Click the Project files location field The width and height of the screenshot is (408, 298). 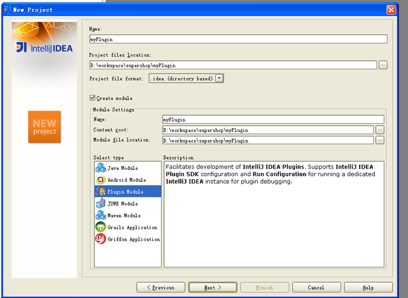pos(233,65)
